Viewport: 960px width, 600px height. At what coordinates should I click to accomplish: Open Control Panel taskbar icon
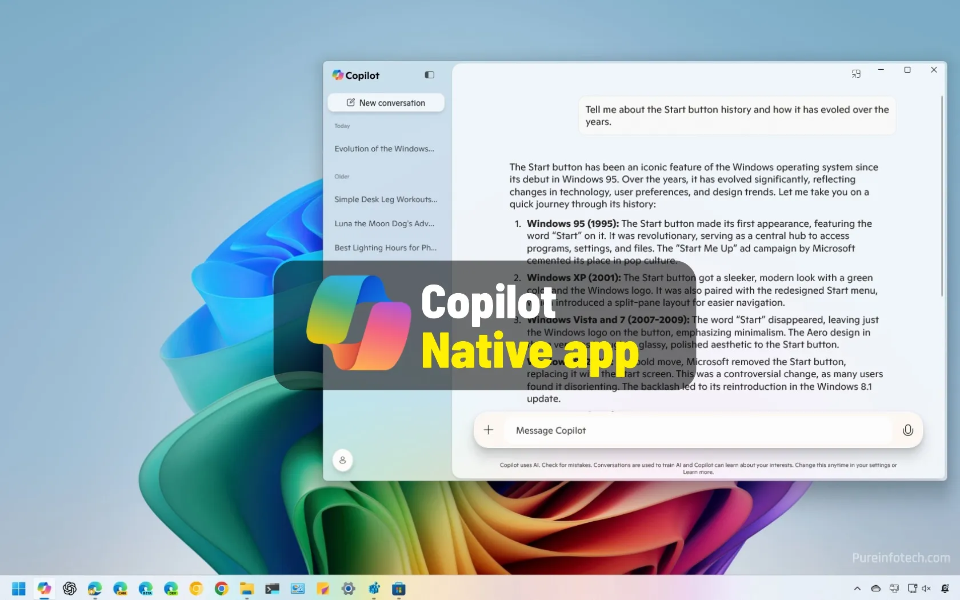(298, 589)
